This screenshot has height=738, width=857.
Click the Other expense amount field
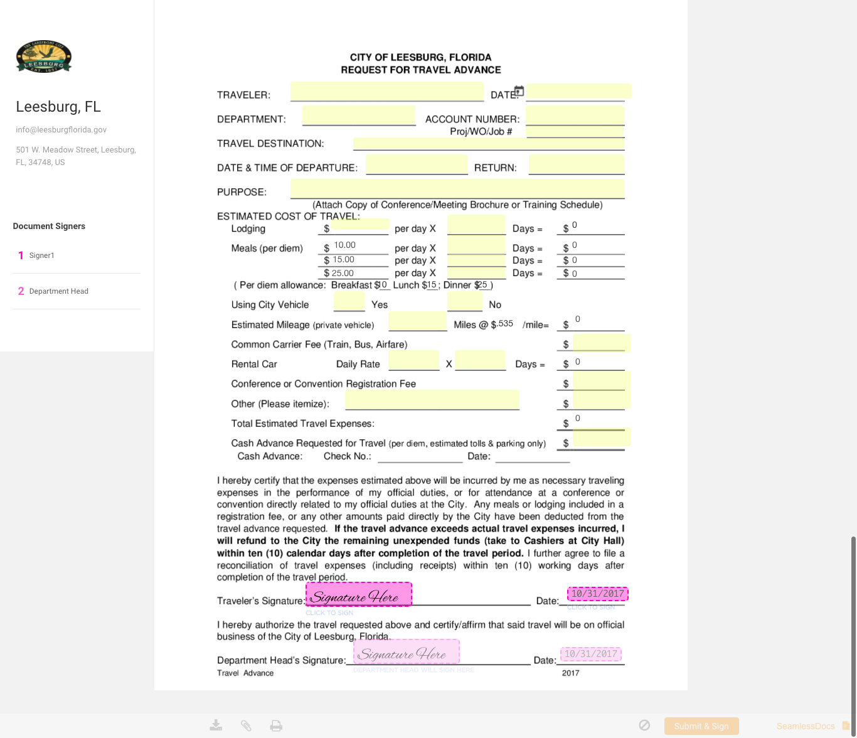602,401
